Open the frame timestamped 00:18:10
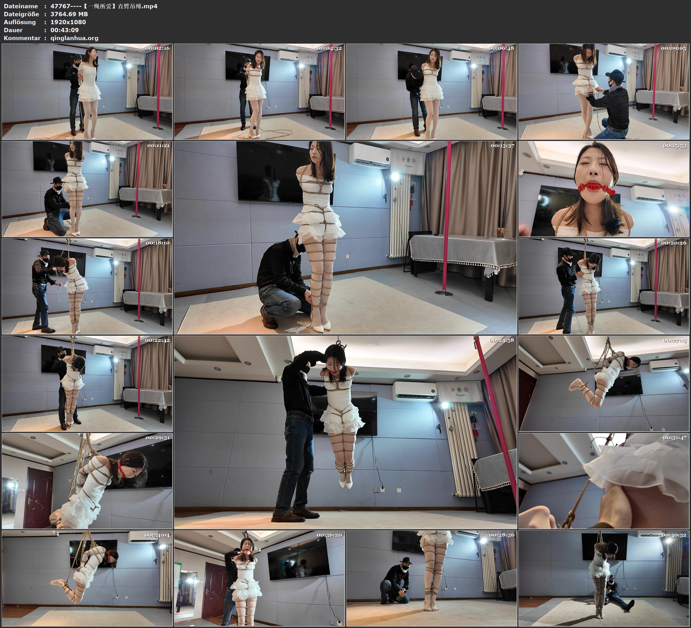 coord(87,286)
